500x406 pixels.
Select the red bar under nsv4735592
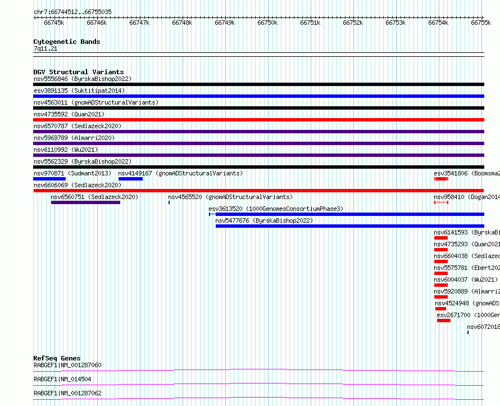(258, 120)
